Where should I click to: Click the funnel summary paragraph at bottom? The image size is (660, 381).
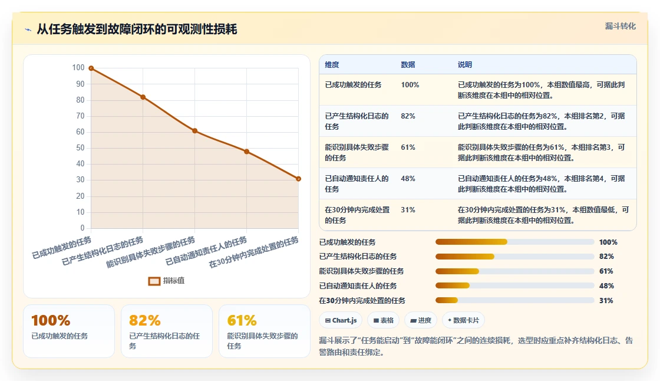pyautogui.click(x=476, y=346)
